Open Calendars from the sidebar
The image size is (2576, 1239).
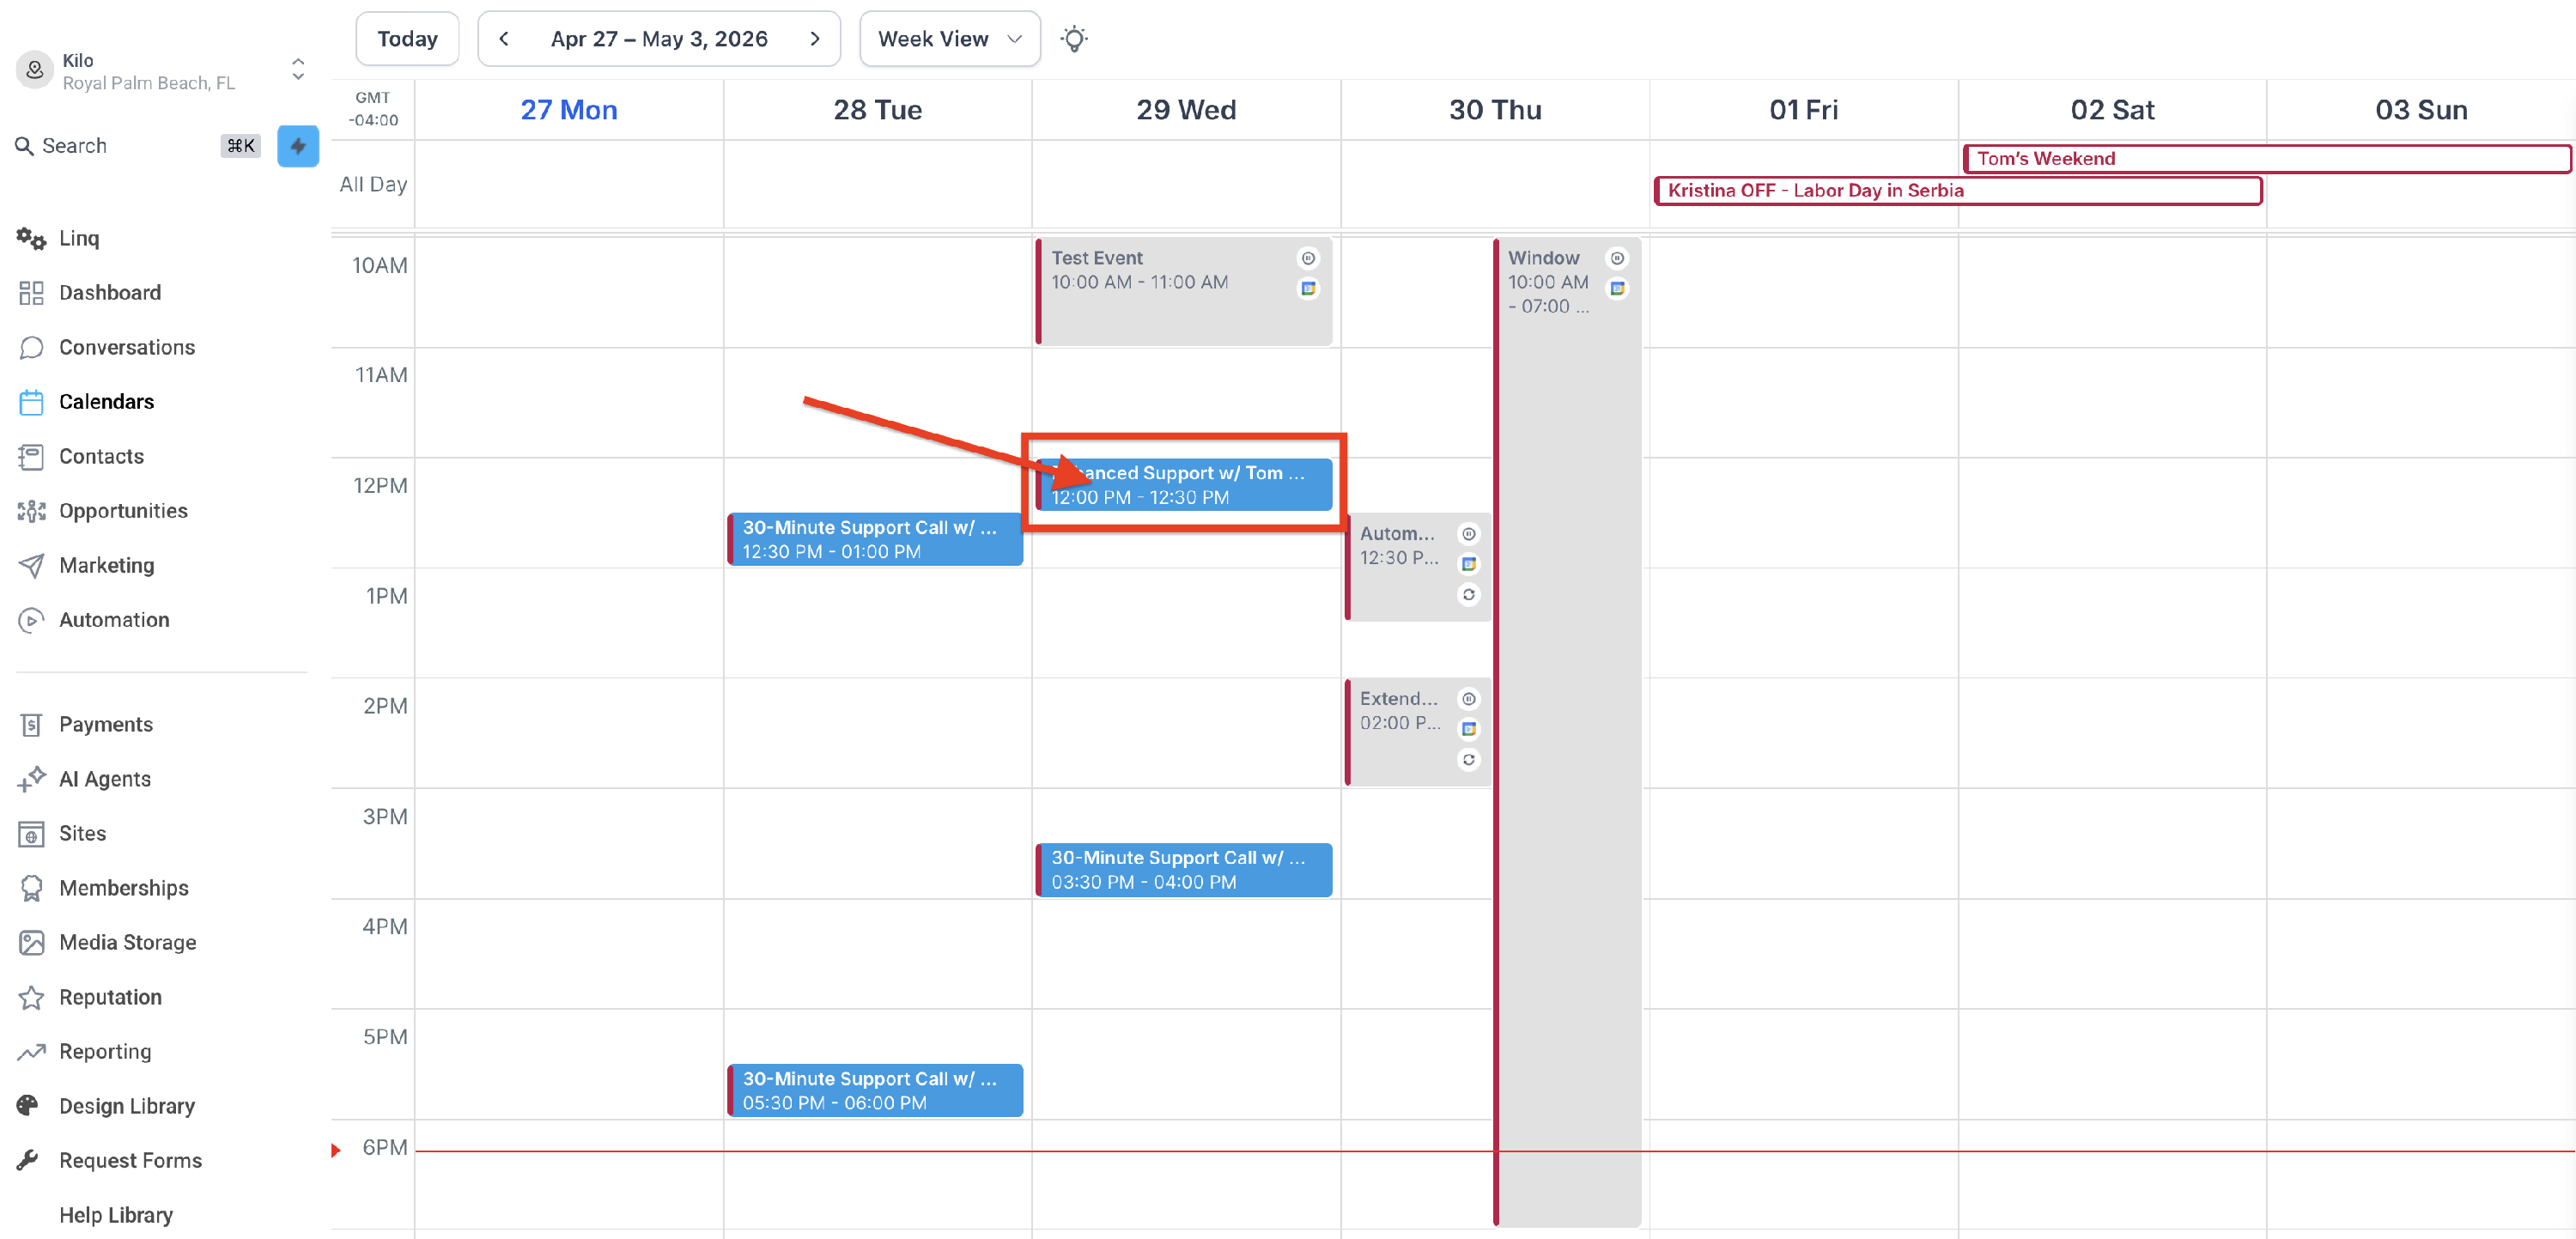(106, 402)
